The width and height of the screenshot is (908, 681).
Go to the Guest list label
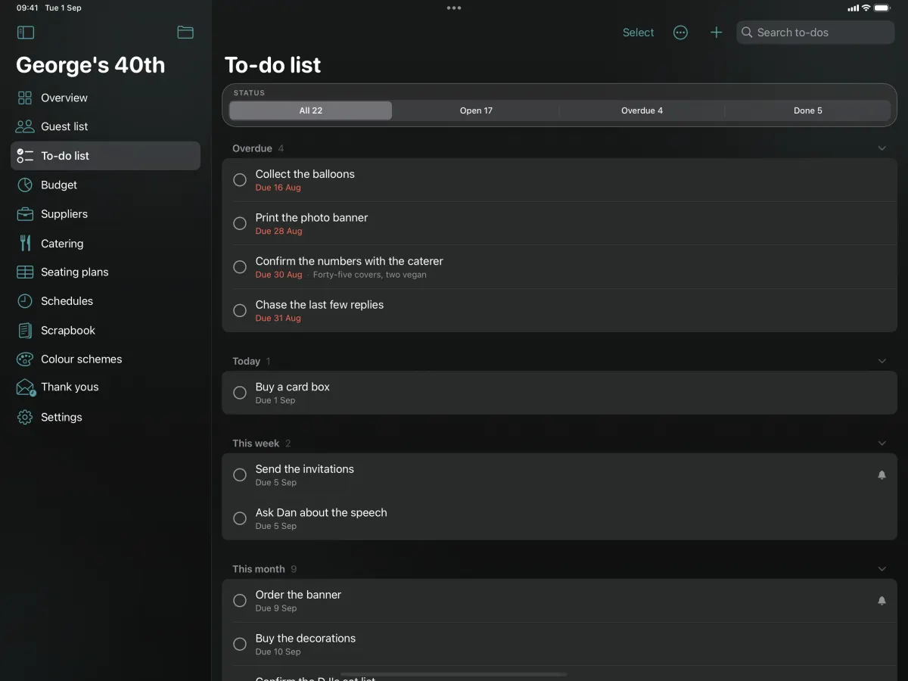click(x=64, y=126)
